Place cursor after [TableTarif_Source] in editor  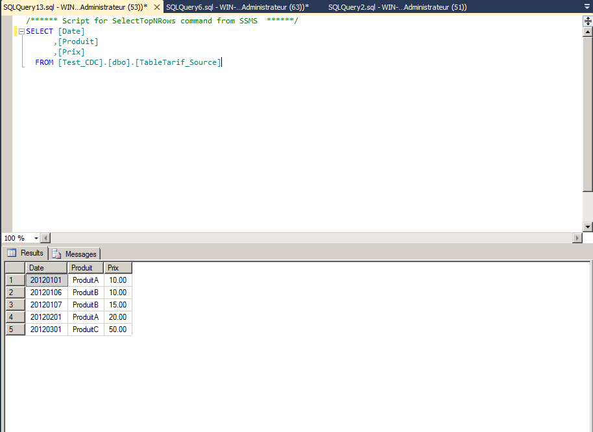pyautogui.click(x=222, y=62)
